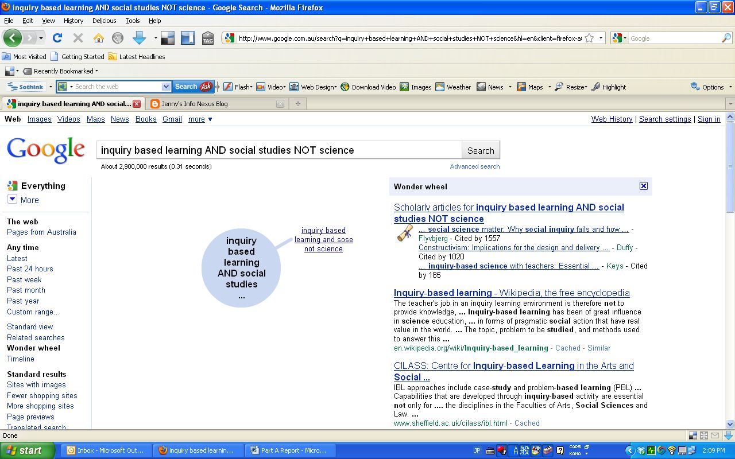Open the Video toolbar menu
The image size is (735, 459).
pos(270,87)
